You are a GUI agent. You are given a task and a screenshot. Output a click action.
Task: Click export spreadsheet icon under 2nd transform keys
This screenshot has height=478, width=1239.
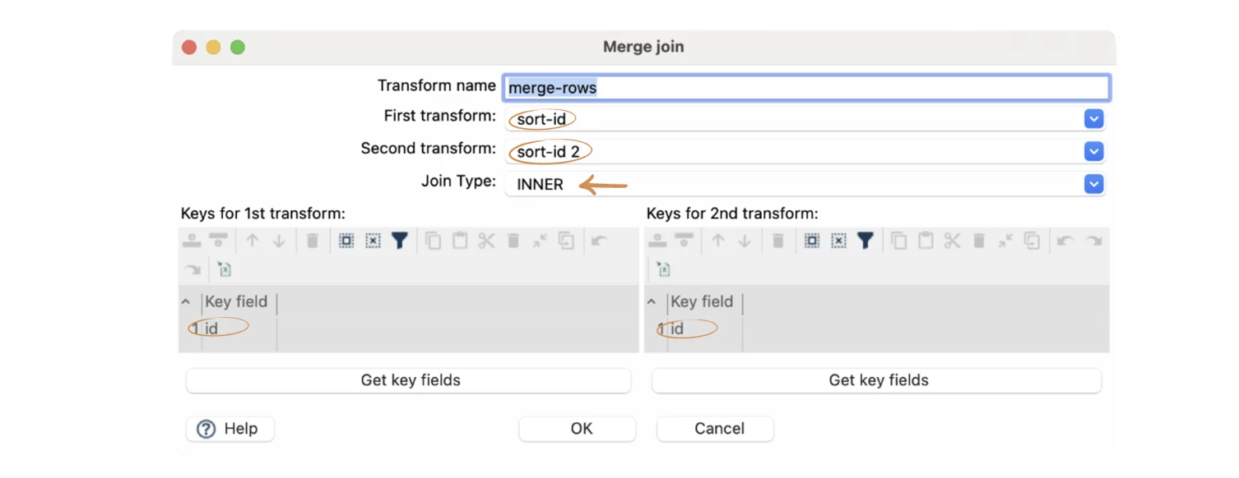(x=663, y=269)
